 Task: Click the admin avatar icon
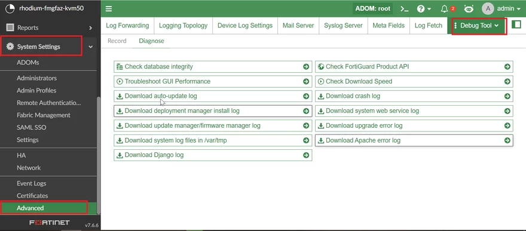(x=488, y=9)
